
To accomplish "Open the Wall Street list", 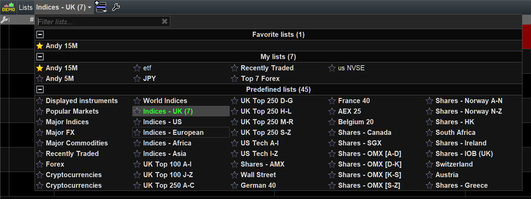I will point(258,175).
